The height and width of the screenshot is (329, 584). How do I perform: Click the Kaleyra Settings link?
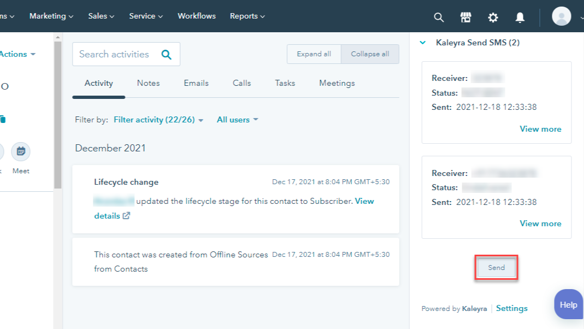511,308
